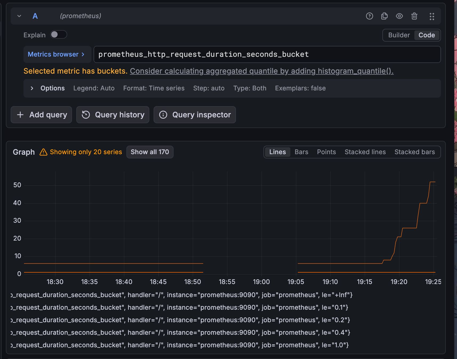Viewport: 457px width, 359px height.
Task: Click the query drag handle dots icon
Action: coord(432,16)
